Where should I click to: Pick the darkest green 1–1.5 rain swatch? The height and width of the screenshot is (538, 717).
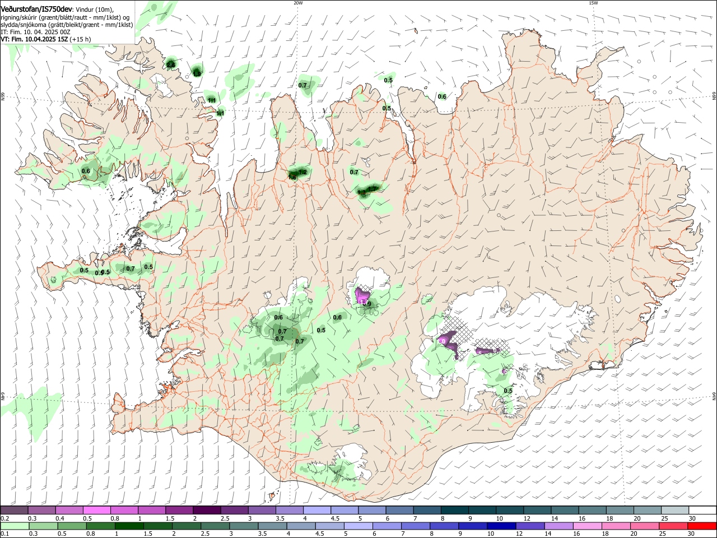pos(129,526)
